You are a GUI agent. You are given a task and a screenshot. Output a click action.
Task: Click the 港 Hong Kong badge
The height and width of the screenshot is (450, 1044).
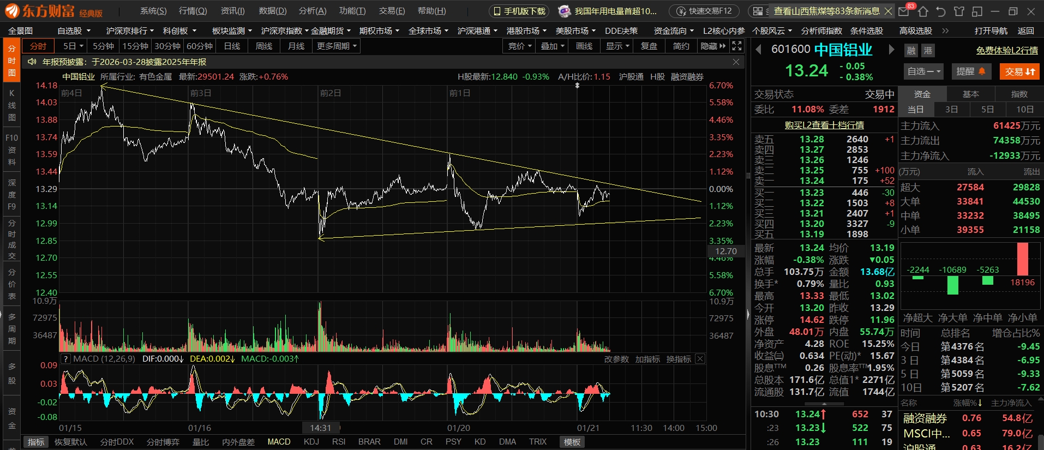[x=928, y=51]
